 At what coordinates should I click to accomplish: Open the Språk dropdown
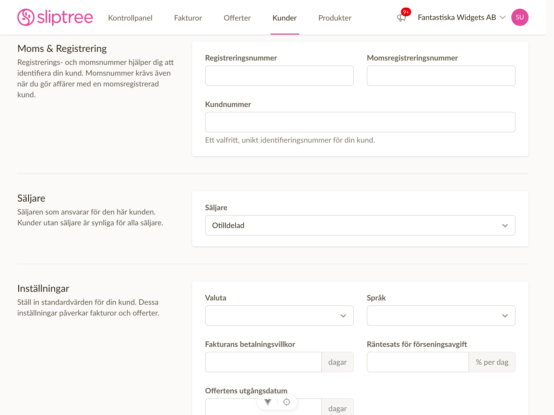tap(441, 316)
